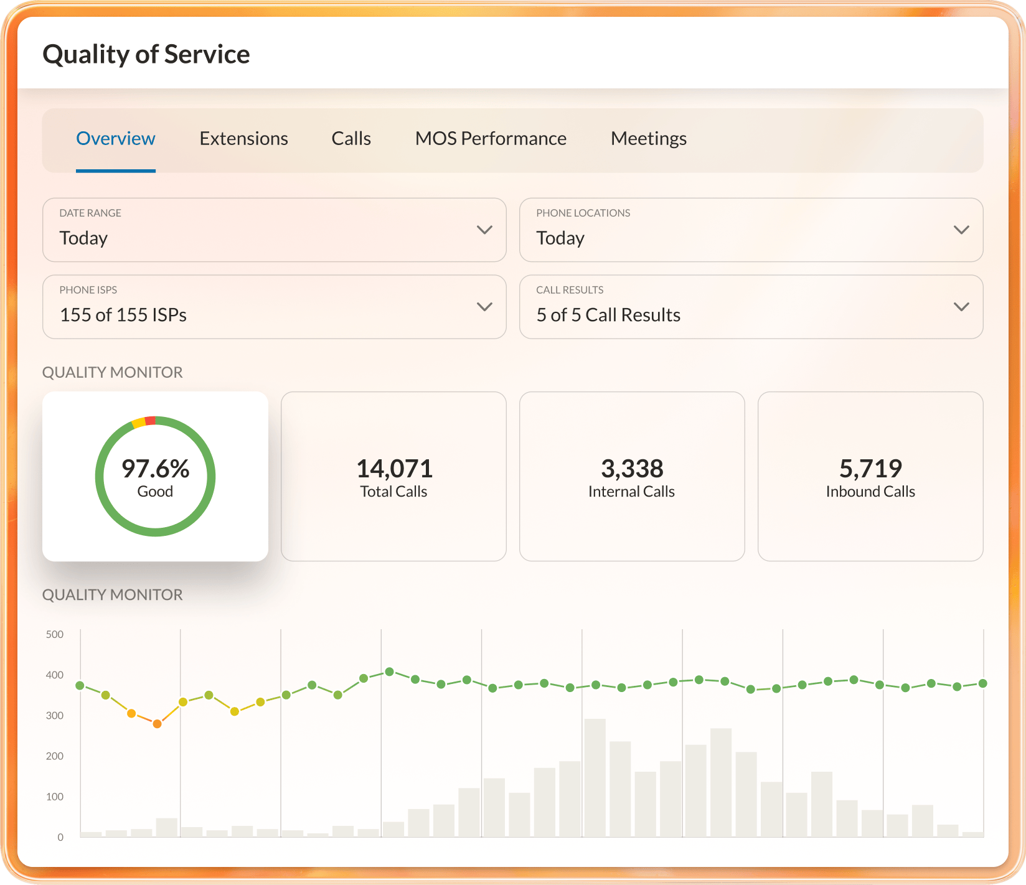Open the Phone ISPs dropdown
Viewport: 1026px width, 885px height.
click(274, 307)
